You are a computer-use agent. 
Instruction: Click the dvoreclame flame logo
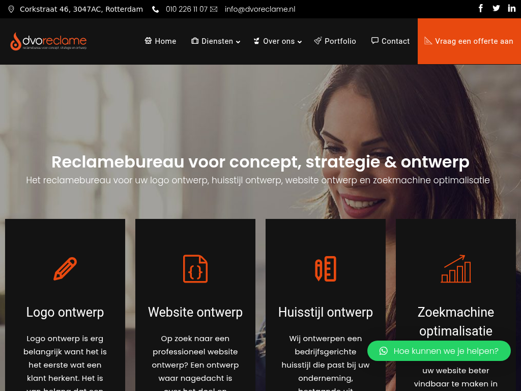tap(48, 41)
